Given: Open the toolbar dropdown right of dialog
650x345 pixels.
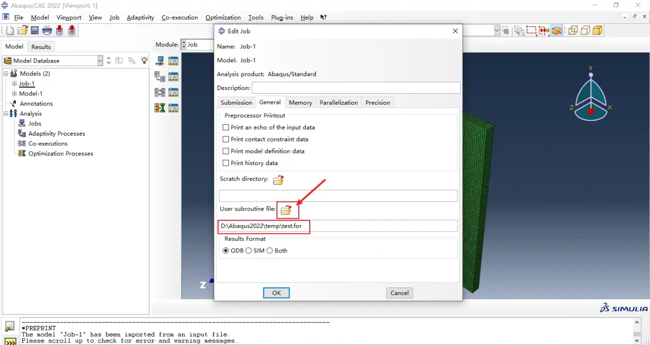Looking at the screenshot, I should click(497, 30).
